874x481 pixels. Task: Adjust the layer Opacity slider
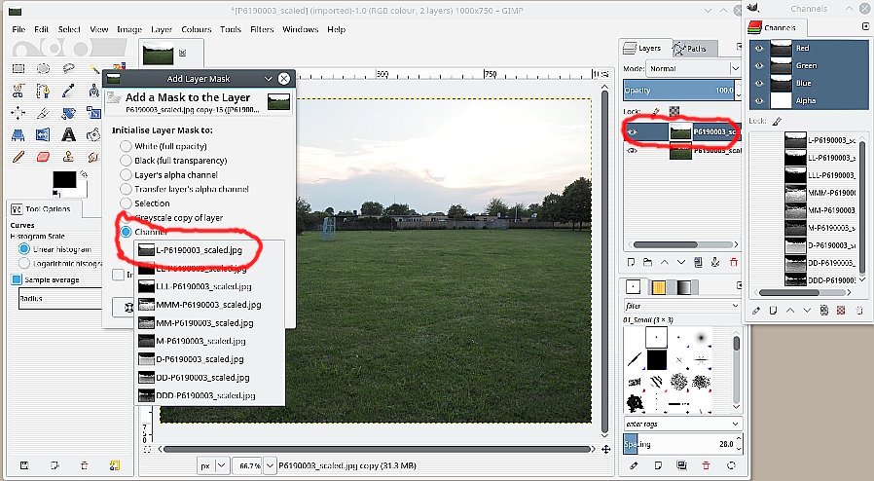pyautogui.click(x=680, y=91)
